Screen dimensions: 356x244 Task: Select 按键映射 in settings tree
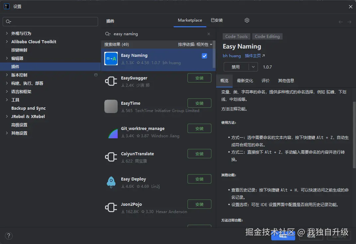(19, 50)
